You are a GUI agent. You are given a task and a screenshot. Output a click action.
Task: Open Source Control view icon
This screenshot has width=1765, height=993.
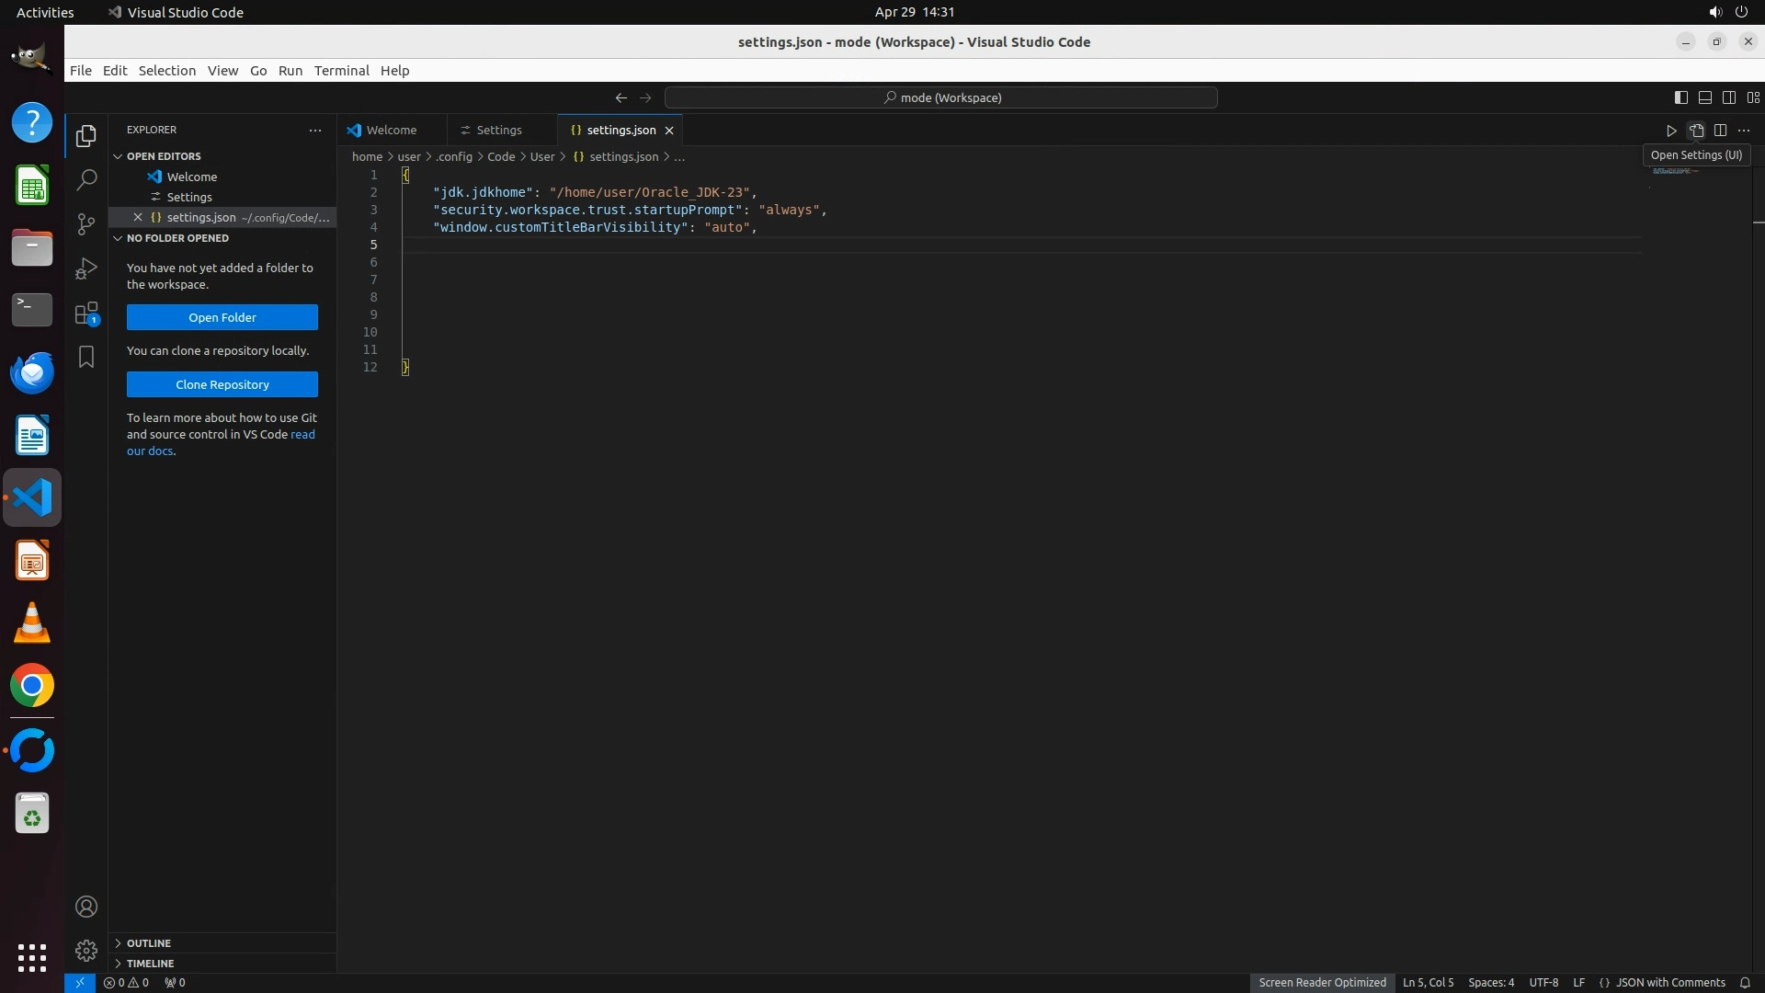(x=86, y=224)
